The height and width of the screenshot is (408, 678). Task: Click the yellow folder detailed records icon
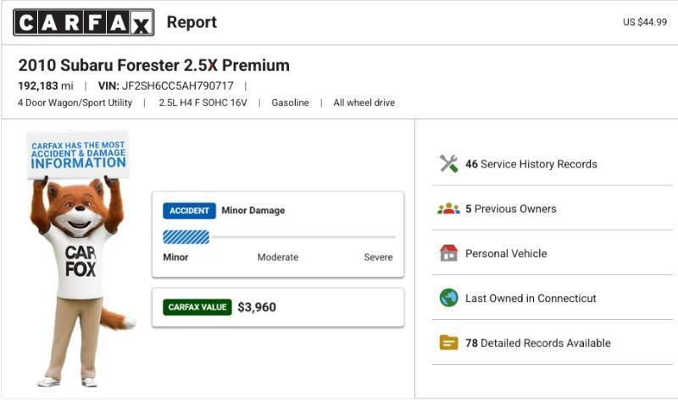[449, 343]
